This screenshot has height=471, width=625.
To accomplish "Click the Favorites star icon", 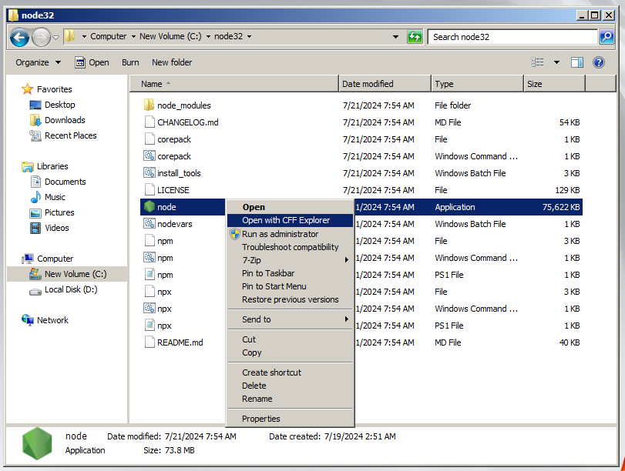I will 28,89.
